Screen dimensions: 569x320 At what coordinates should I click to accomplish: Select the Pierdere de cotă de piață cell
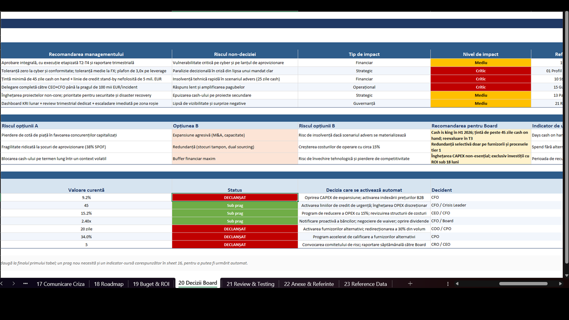point(86,135)
